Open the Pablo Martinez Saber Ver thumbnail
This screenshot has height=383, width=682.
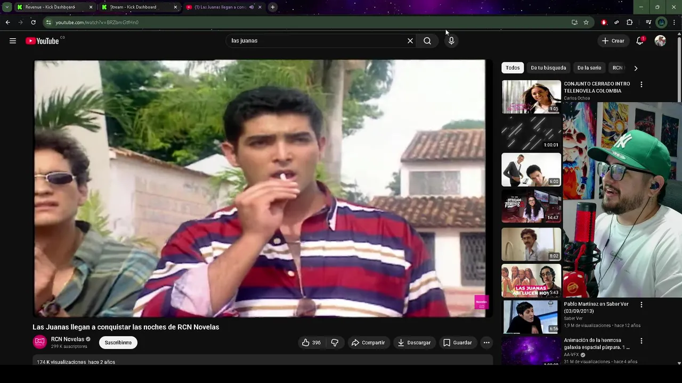(531, 317)
